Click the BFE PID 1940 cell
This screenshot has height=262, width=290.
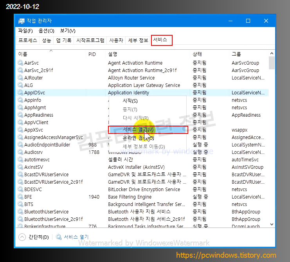(94, 197)
